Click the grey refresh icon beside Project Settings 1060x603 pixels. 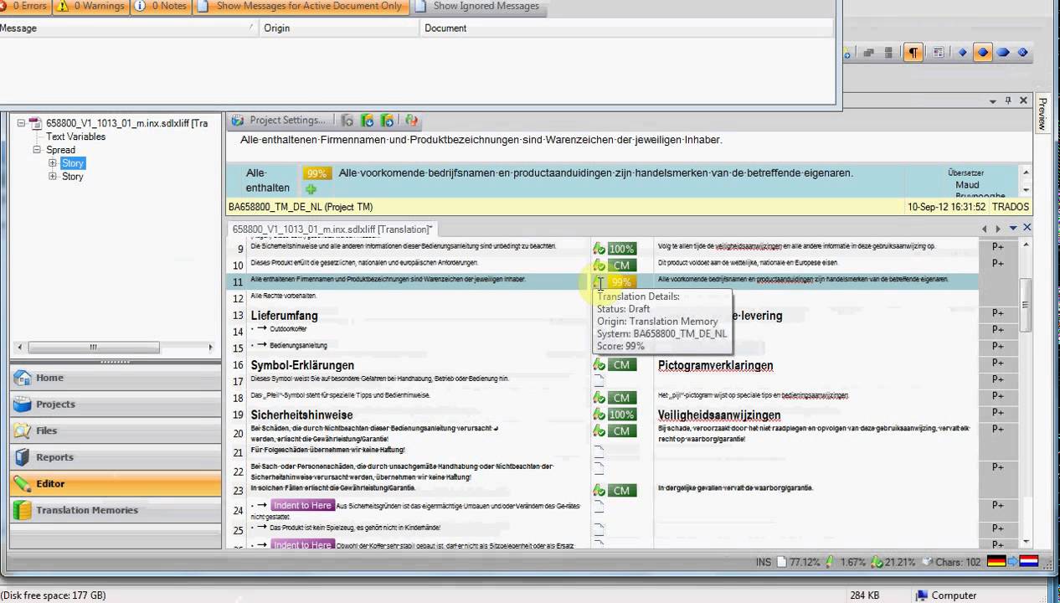click(x=347, y=121)
